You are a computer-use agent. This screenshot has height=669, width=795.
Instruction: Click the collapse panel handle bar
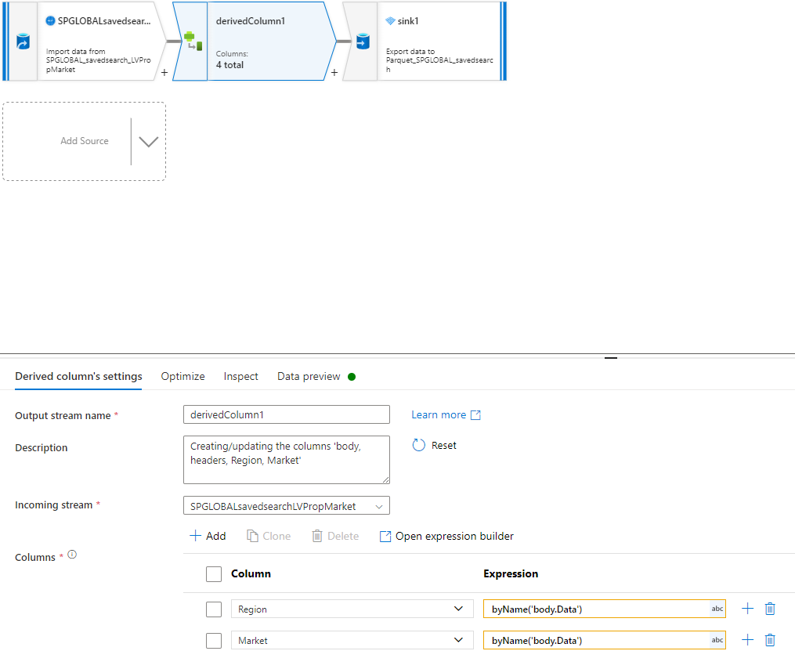[611, 357]
